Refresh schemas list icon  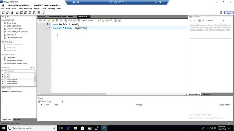click(31, 68)
